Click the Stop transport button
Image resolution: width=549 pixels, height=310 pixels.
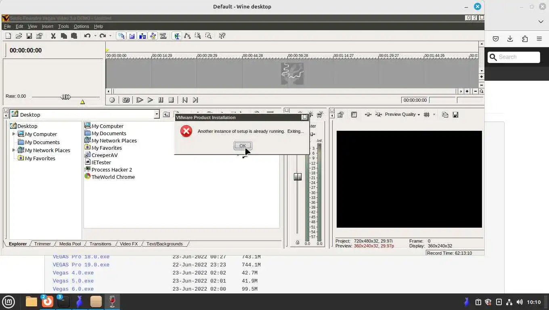click(171, 100)
